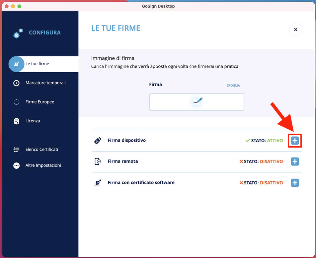Click the three-dots Altre Impostazioni icon
This screenshot has width=316, height=258.
(x=16, y=165)
